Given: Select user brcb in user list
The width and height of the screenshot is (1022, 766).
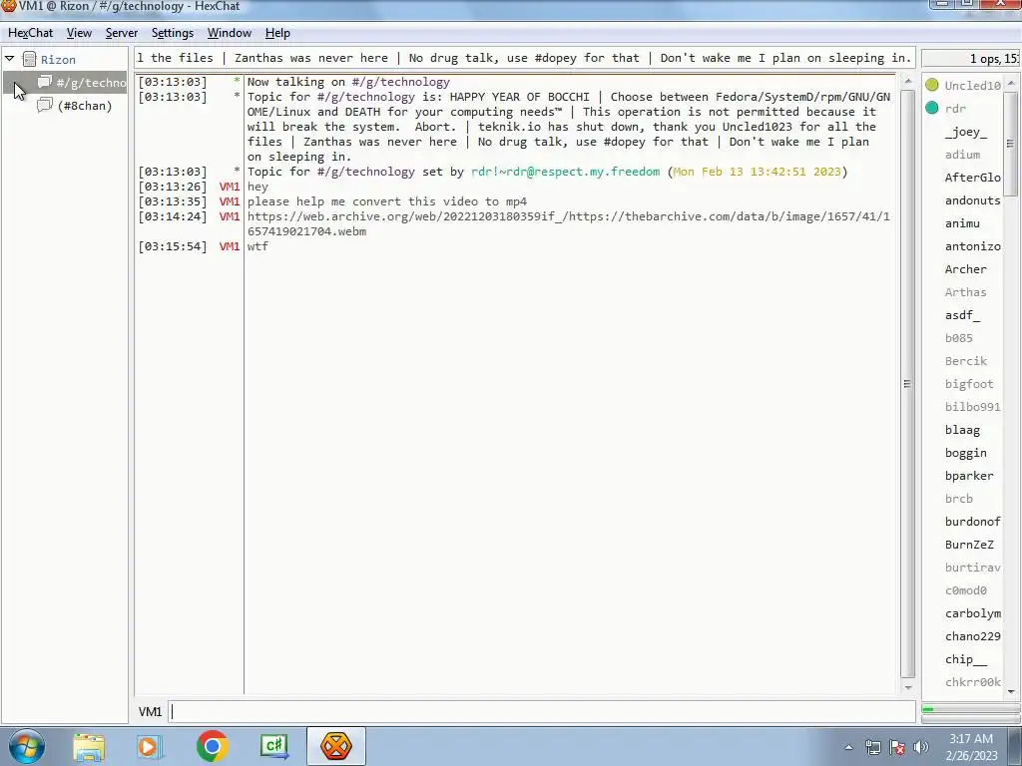Looking at the screenshot, I should [x=958, y=499].
